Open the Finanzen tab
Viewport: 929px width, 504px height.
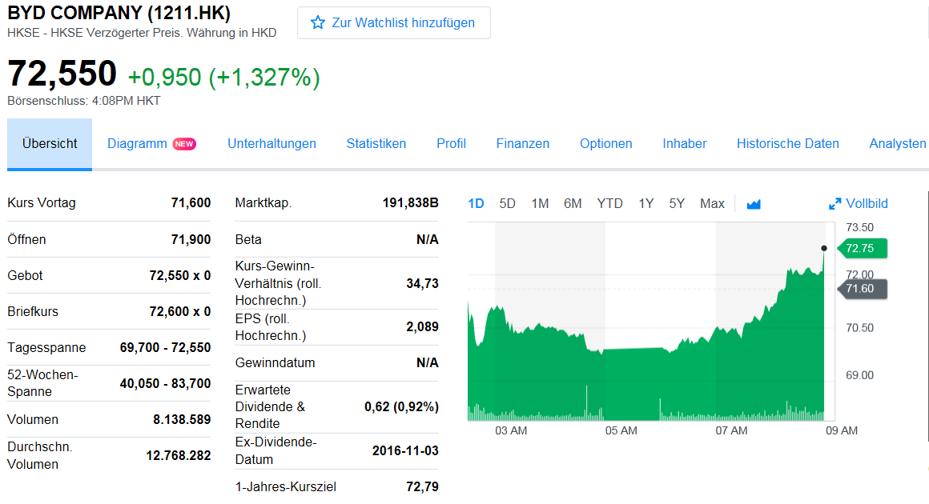pos(522,144)
